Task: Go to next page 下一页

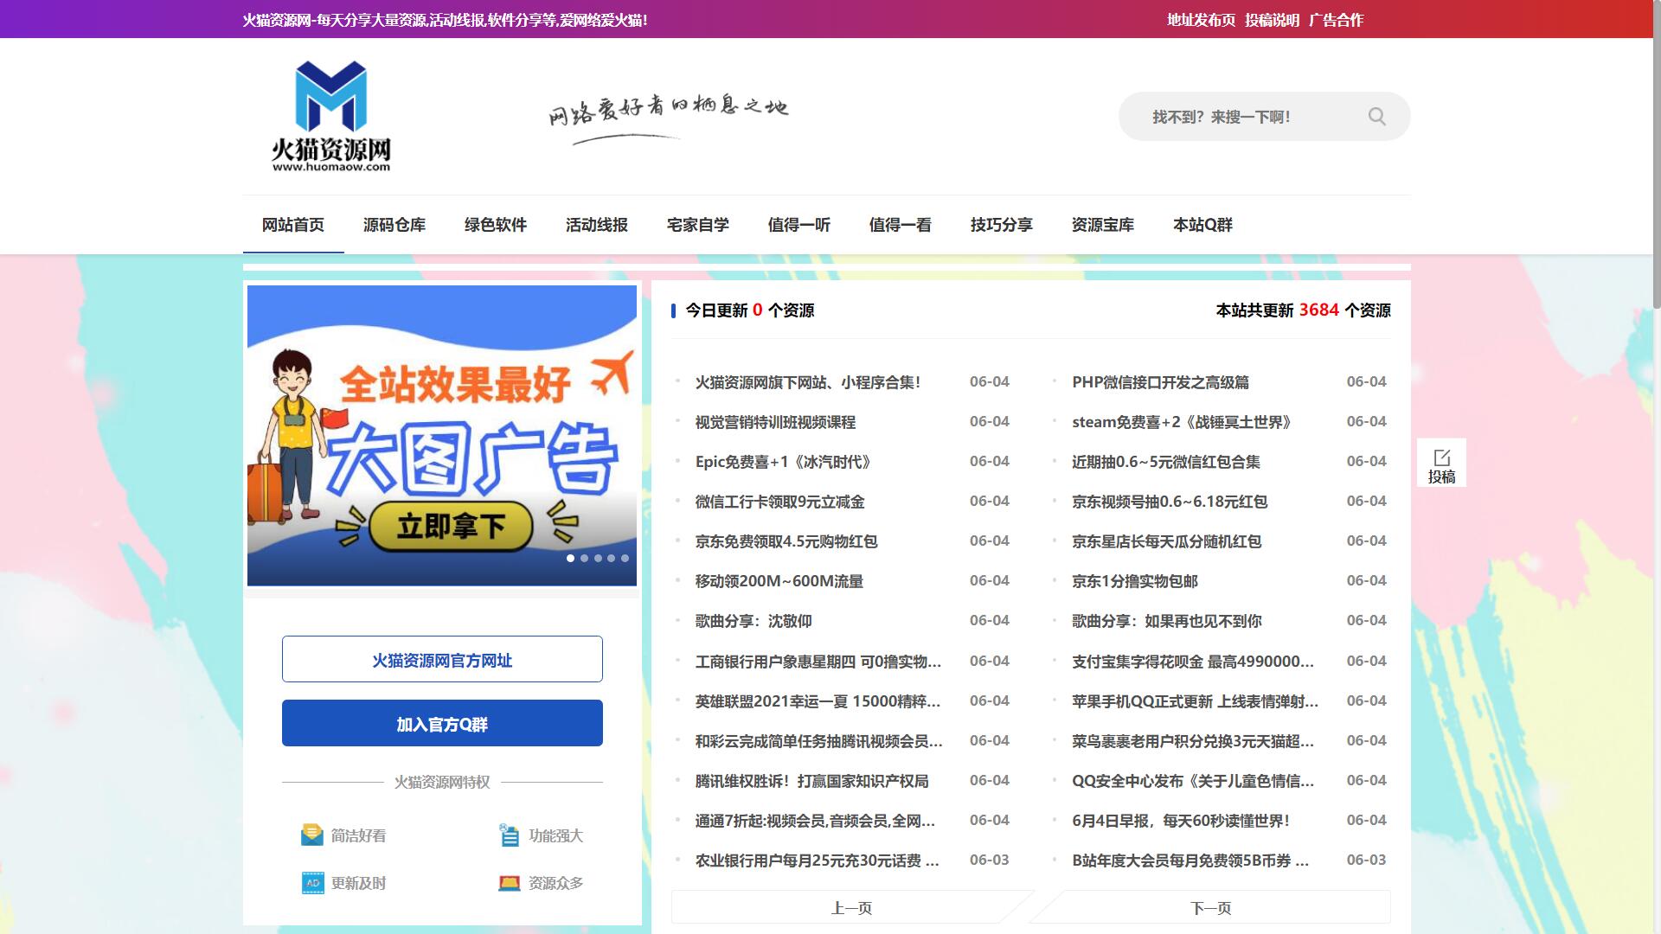Action: click(x=1210, y=908)
